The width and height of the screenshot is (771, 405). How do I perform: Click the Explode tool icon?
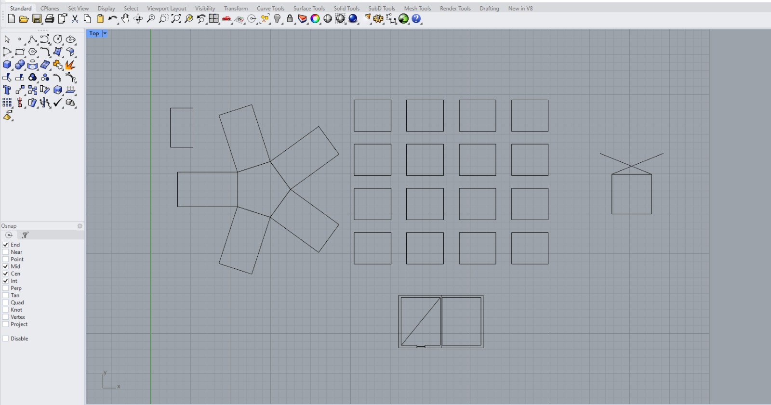point(70,65)
